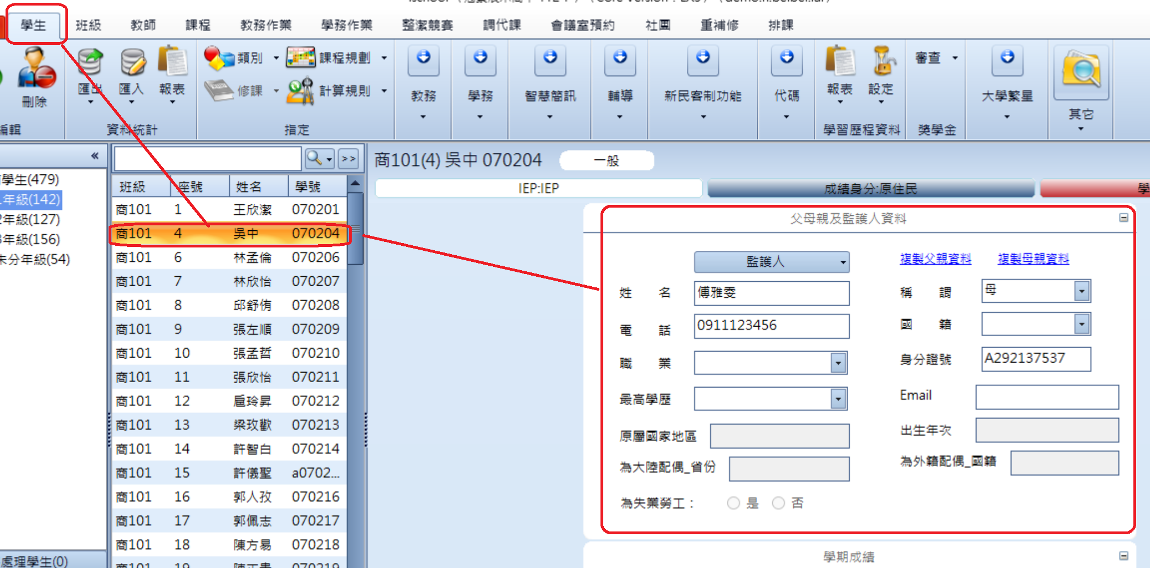
Task: Switch to the 社團 tab
Action: point(658,25)
